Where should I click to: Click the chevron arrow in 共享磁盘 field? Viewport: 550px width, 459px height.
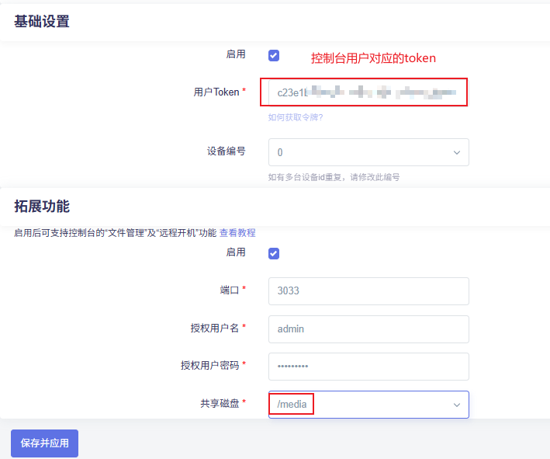coord(457,405)
